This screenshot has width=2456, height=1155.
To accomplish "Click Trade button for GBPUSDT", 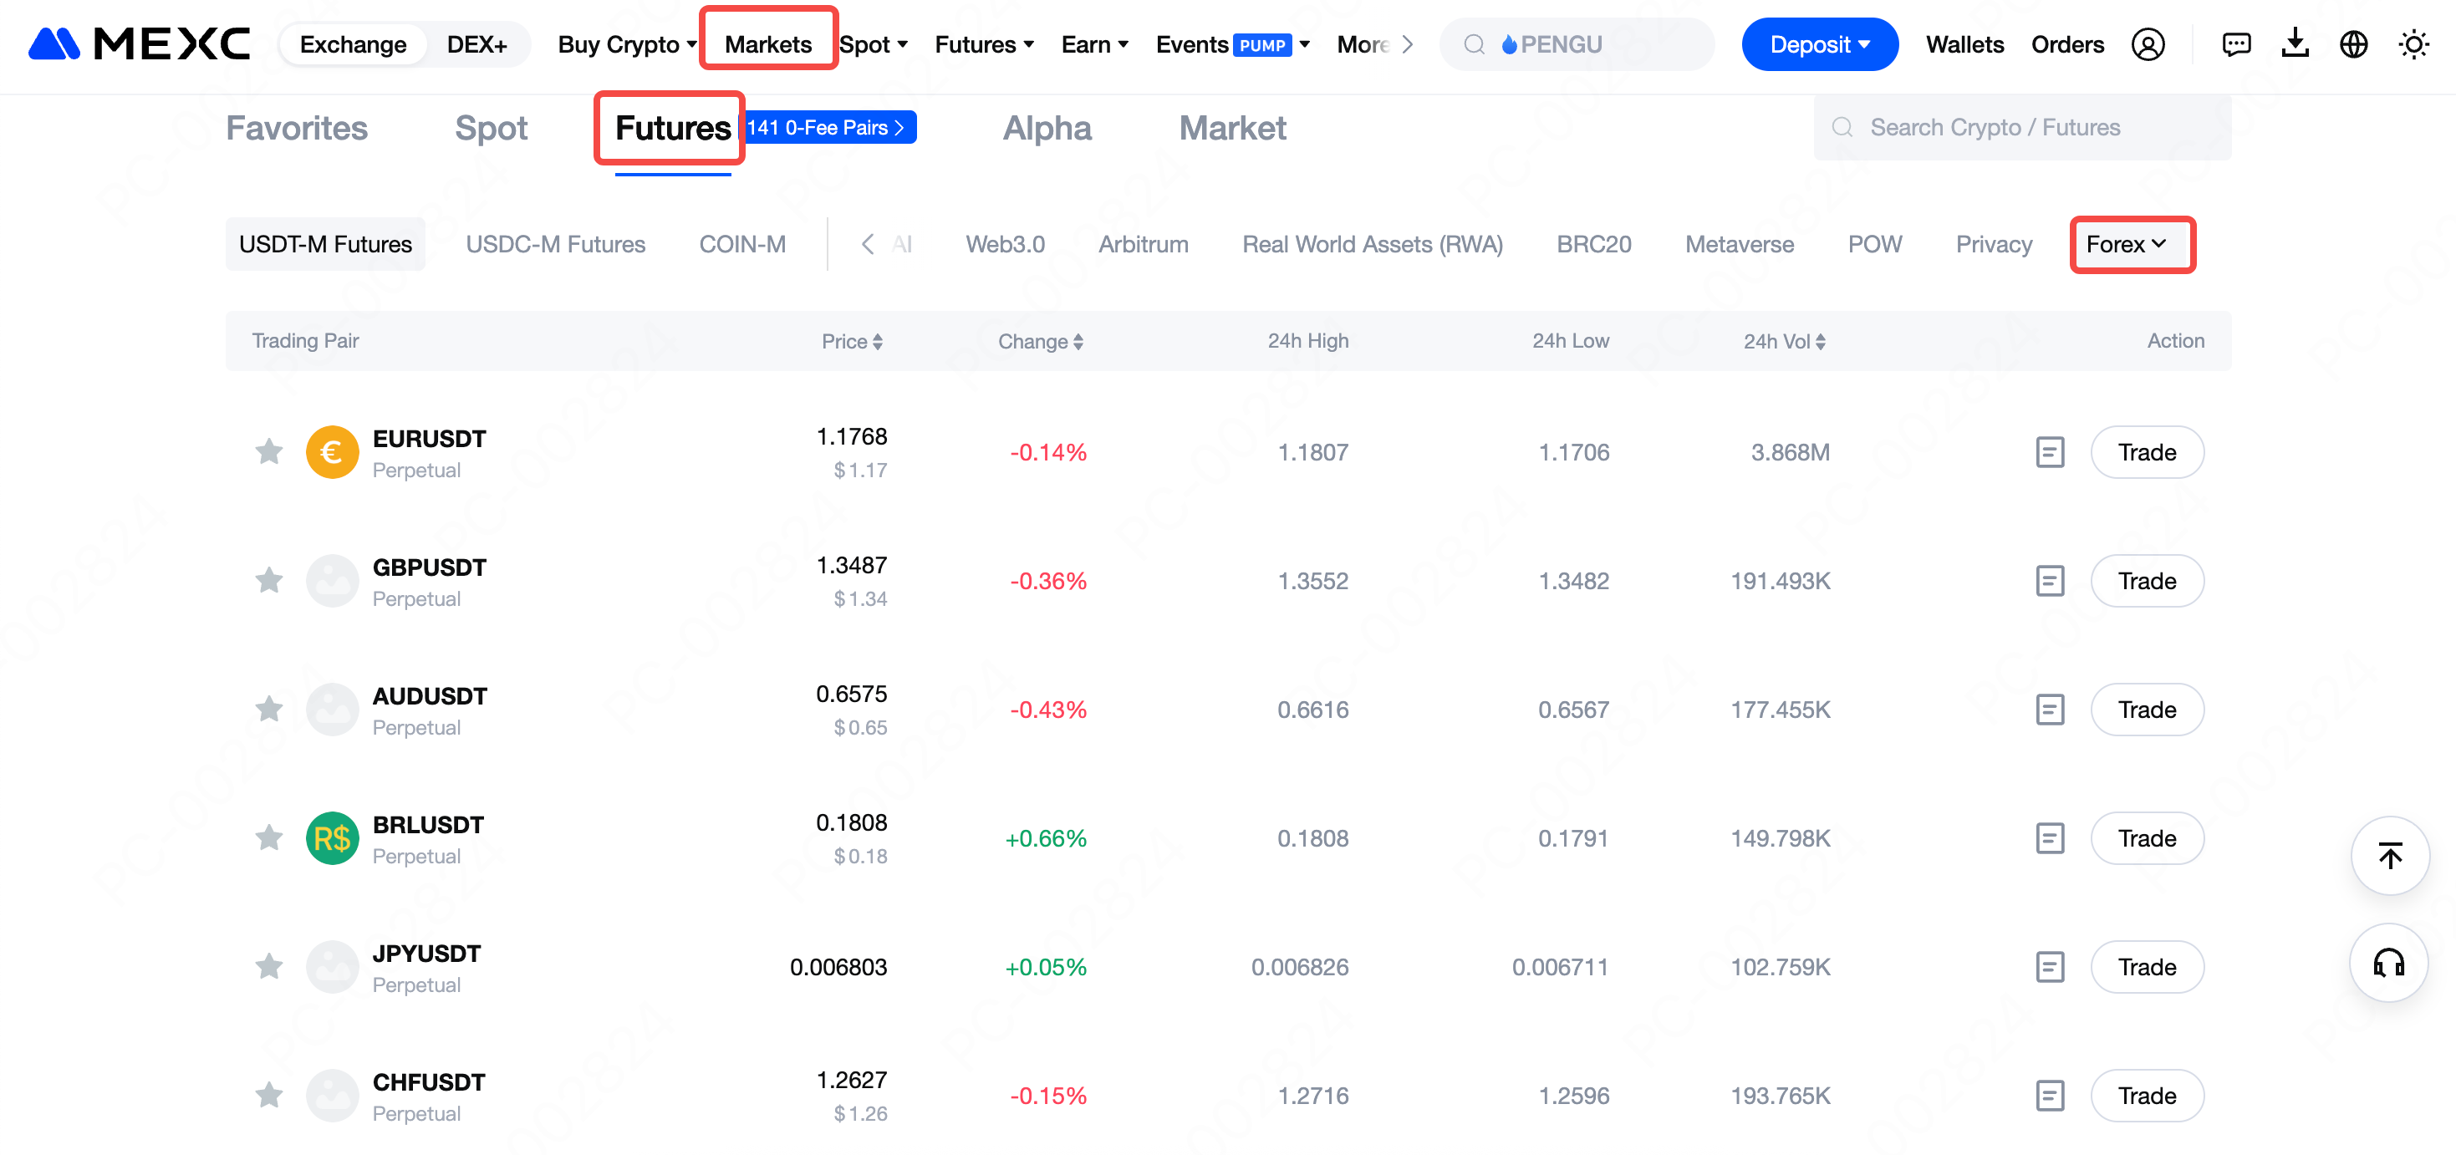I will pos(2146,580).
